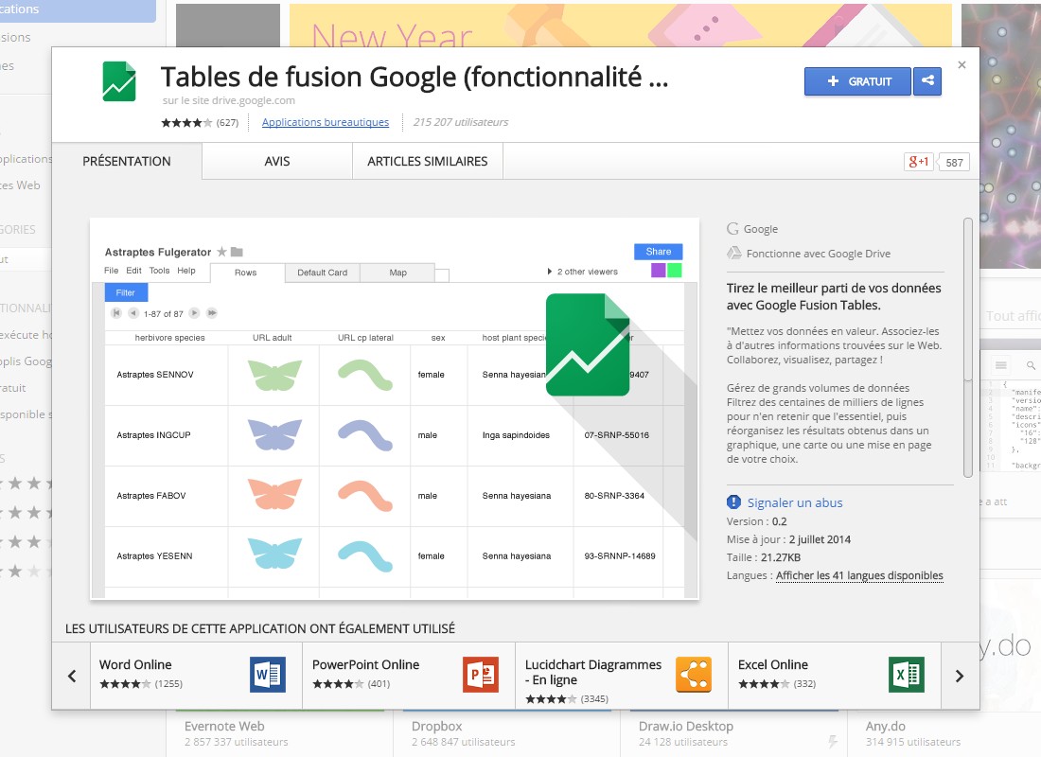This screenshot has height=757, width=1041.
Task: Click the Draw.io Desktop tile in background
Action: [733, 733]
